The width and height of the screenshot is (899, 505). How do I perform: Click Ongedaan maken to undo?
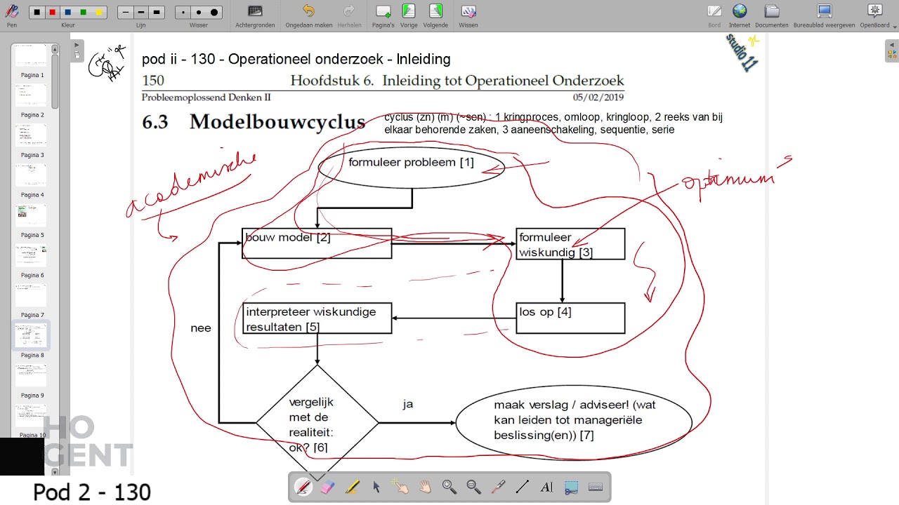coord(309,15)
